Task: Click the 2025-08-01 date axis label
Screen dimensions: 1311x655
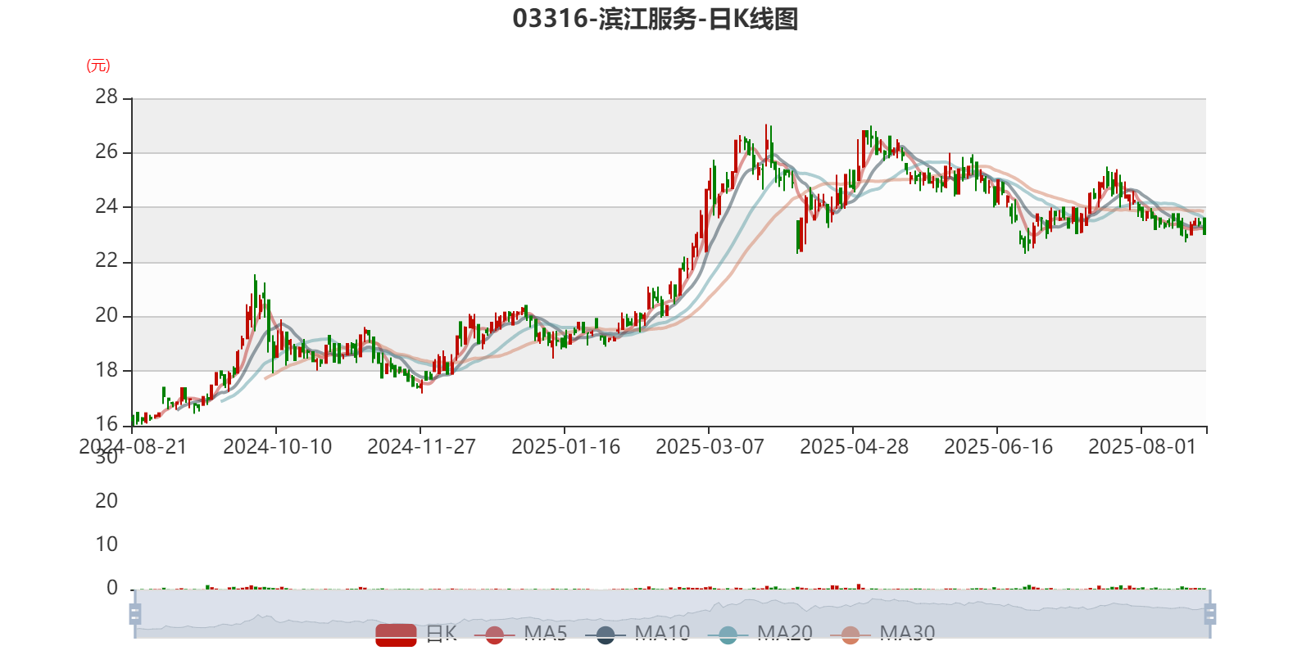Action: [x=1142, y=447]
